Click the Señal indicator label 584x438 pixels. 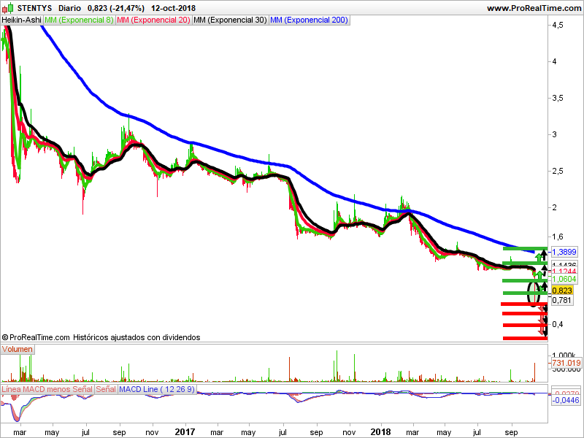(x=106, y=390)
